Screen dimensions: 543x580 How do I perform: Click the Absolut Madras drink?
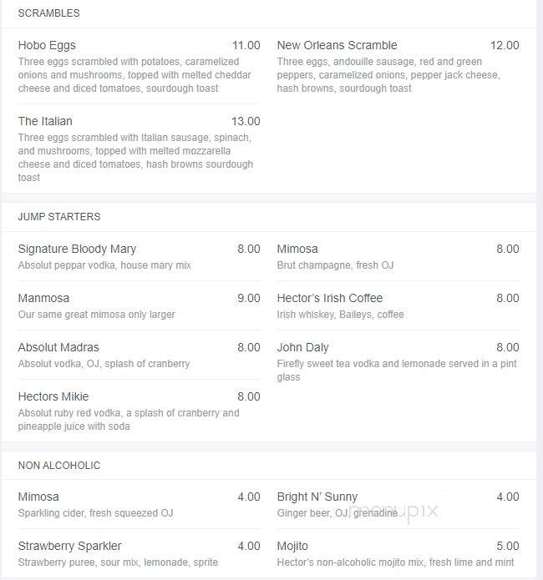point(58,347)
